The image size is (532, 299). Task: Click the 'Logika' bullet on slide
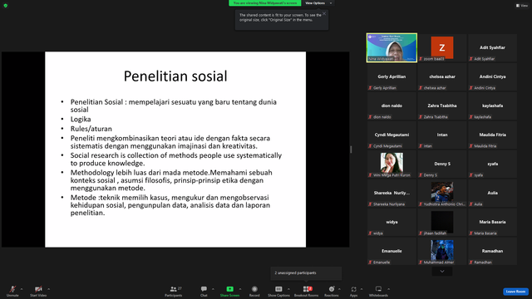pos(81,120)
